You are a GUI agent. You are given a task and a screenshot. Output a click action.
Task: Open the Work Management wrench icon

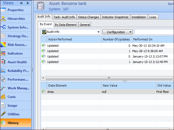pos(3,88)
